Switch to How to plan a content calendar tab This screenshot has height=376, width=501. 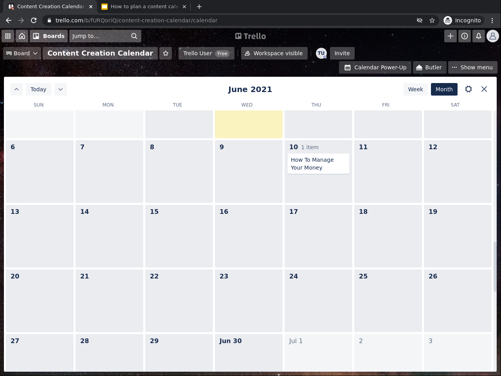point(144,7)
